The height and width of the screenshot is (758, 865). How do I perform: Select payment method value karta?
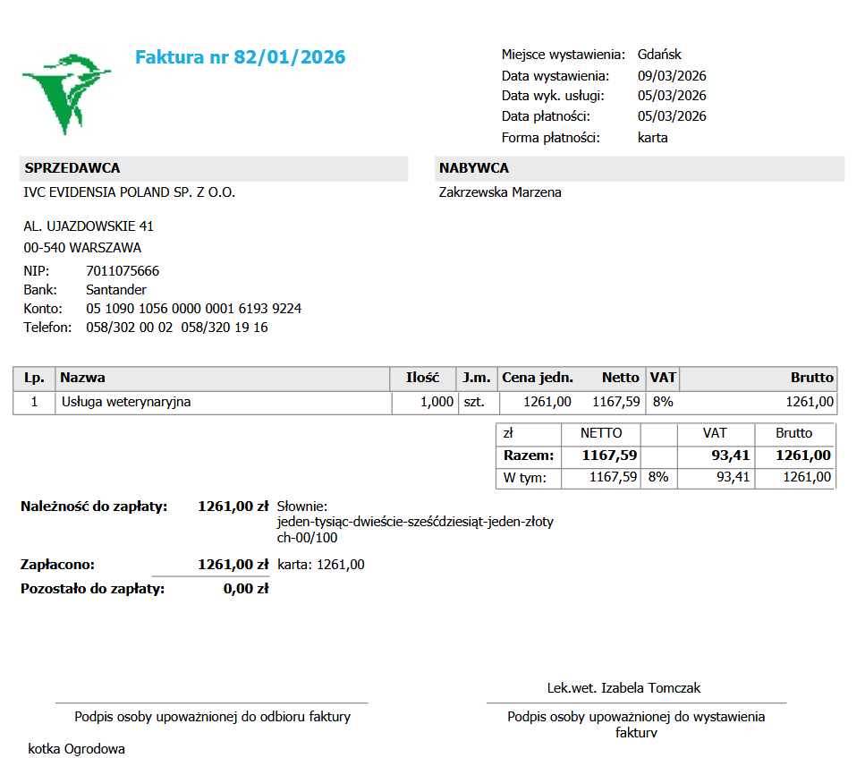coord(652,138)
